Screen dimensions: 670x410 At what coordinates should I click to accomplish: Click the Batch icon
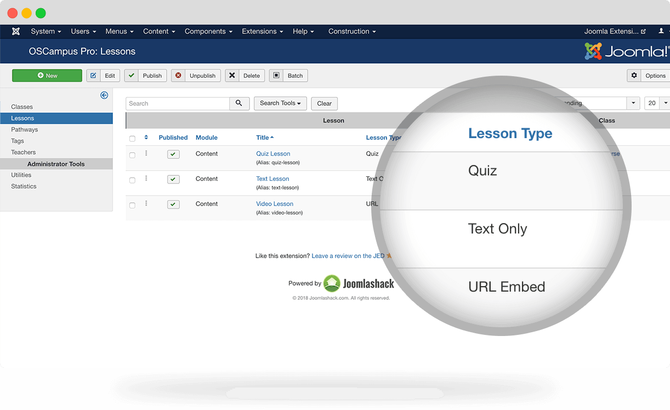pyautogui.click(x=276, y=76)
